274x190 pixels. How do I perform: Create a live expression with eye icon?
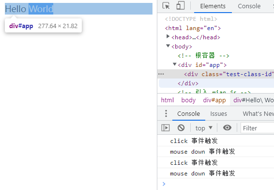pos(227,127)
